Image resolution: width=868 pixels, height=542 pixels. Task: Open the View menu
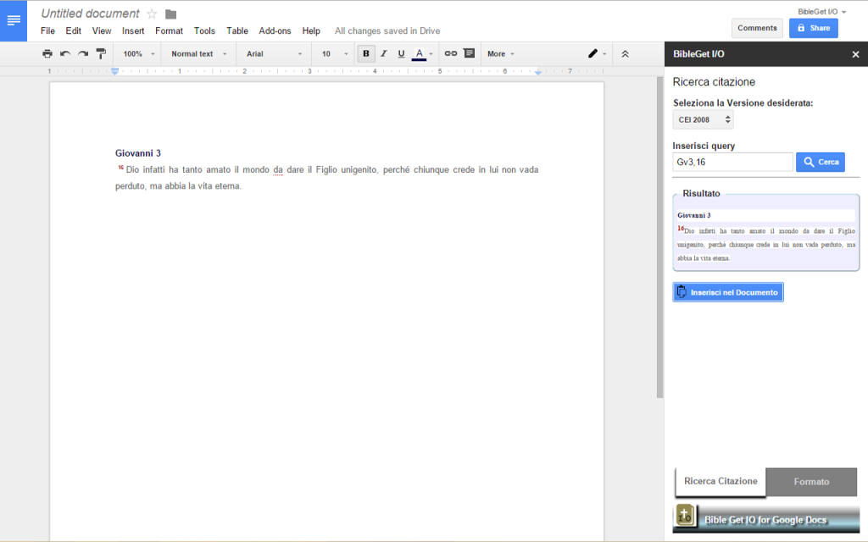click(102, 31)
